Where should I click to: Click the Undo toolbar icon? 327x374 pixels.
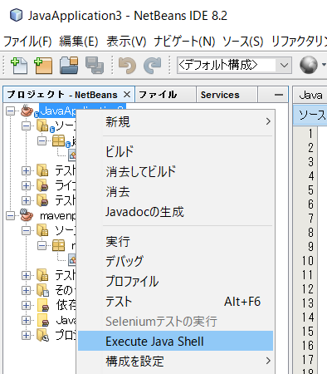pos(127,66)
